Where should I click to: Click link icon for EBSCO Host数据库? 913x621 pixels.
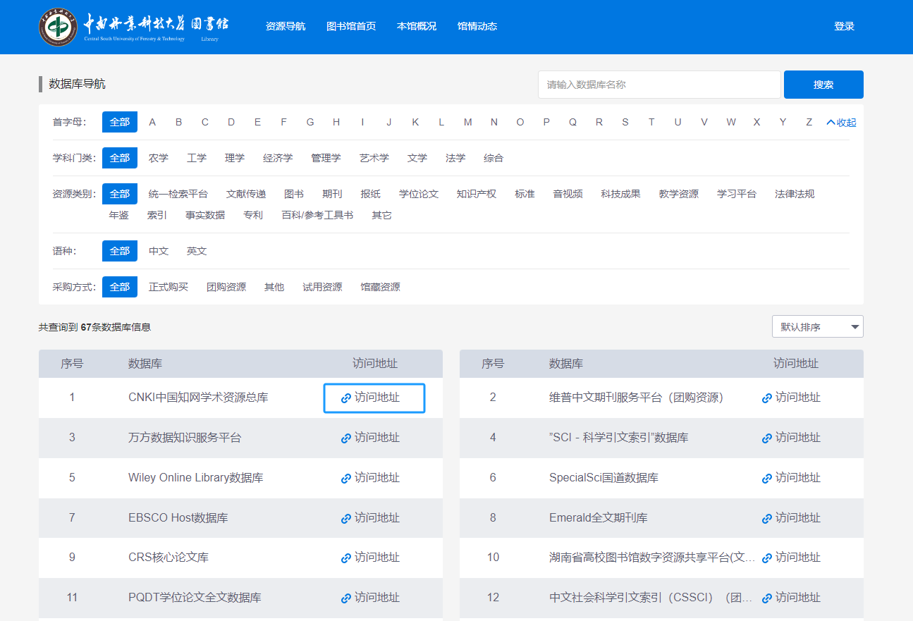[345, 519]
